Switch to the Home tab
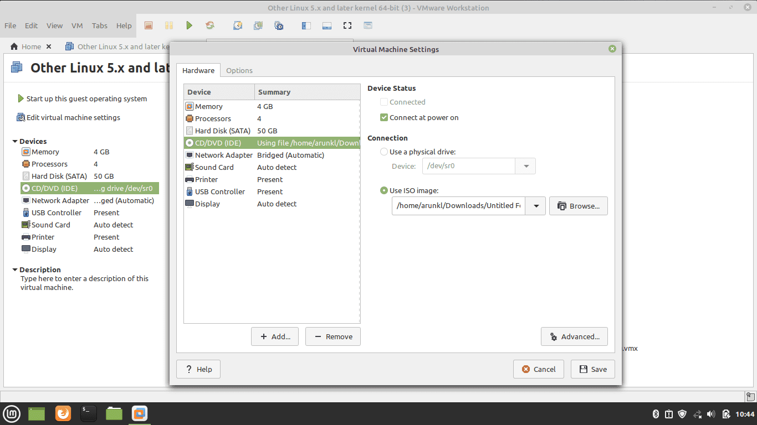Viewport: 757px width, 425px height. point(32,46)
